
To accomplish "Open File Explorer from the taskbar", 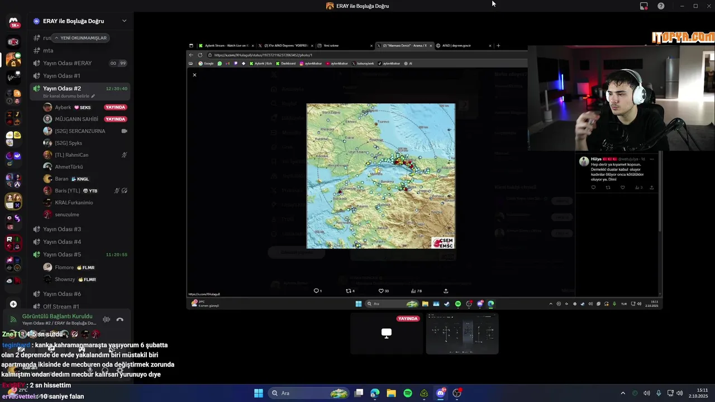I will pos(391,393).
